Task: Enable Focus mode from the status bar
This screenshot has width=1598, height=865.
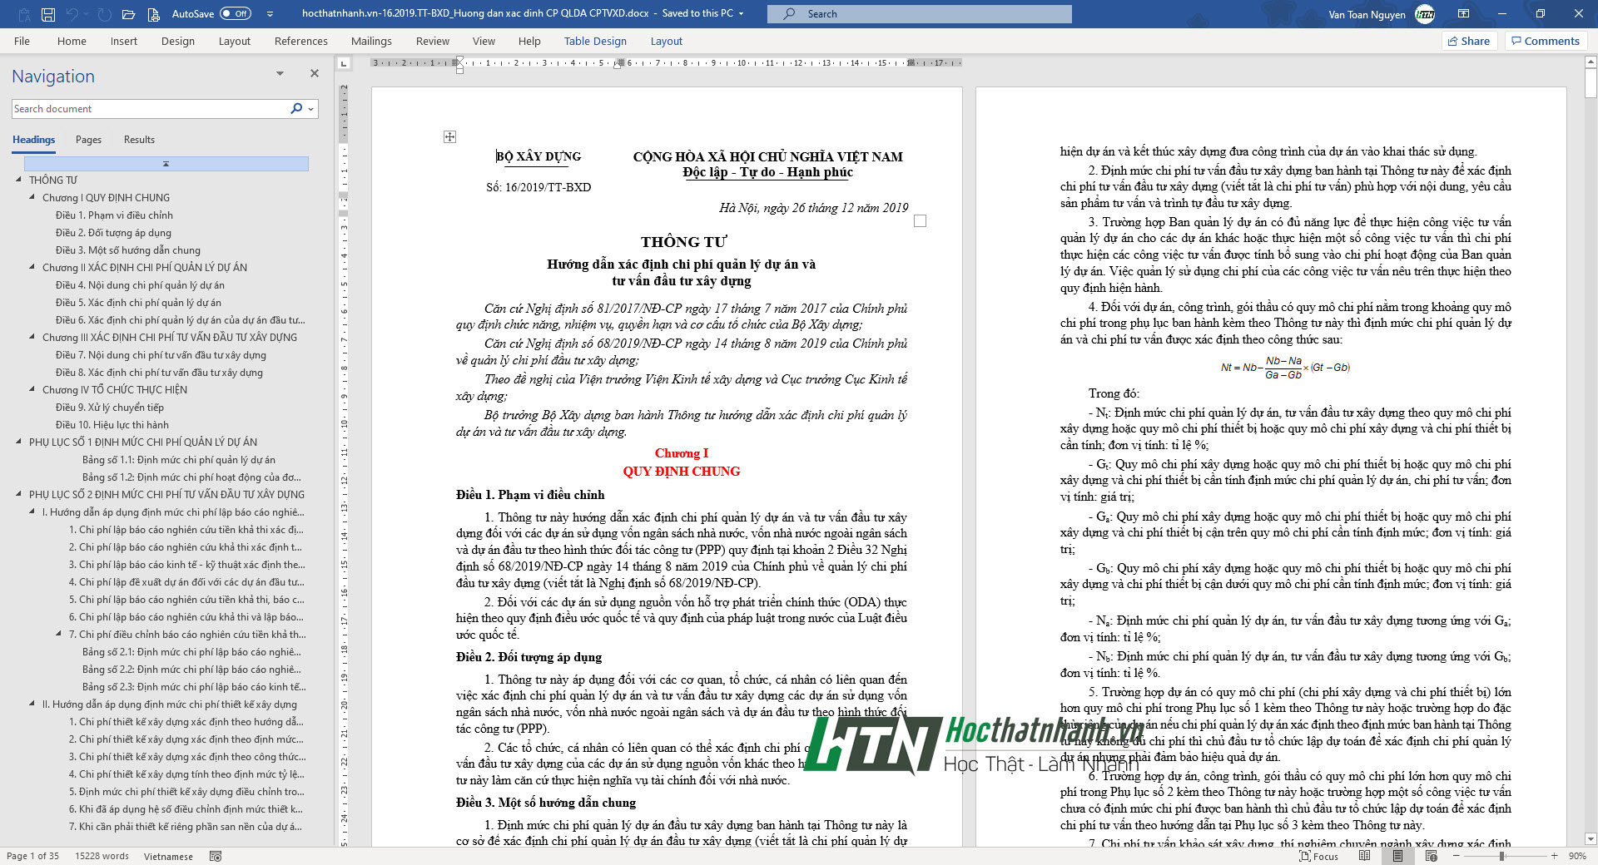Action: 1318,856
